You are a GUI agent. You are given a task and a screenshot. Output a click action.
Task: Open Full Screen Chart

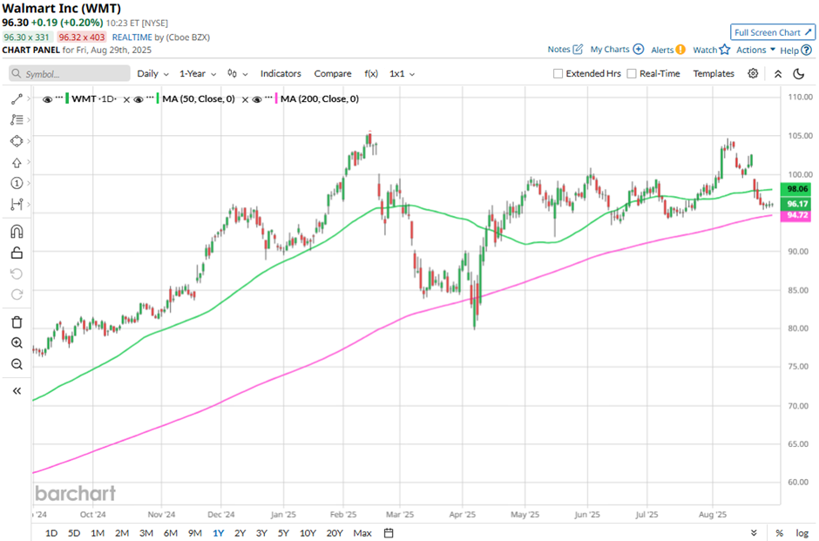point(773,32)
